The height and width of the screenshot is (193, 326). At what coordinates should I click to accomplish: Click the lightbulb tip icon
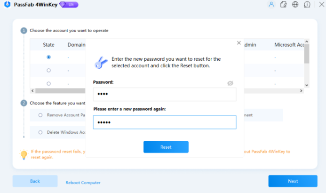click(x=24, y=154)
